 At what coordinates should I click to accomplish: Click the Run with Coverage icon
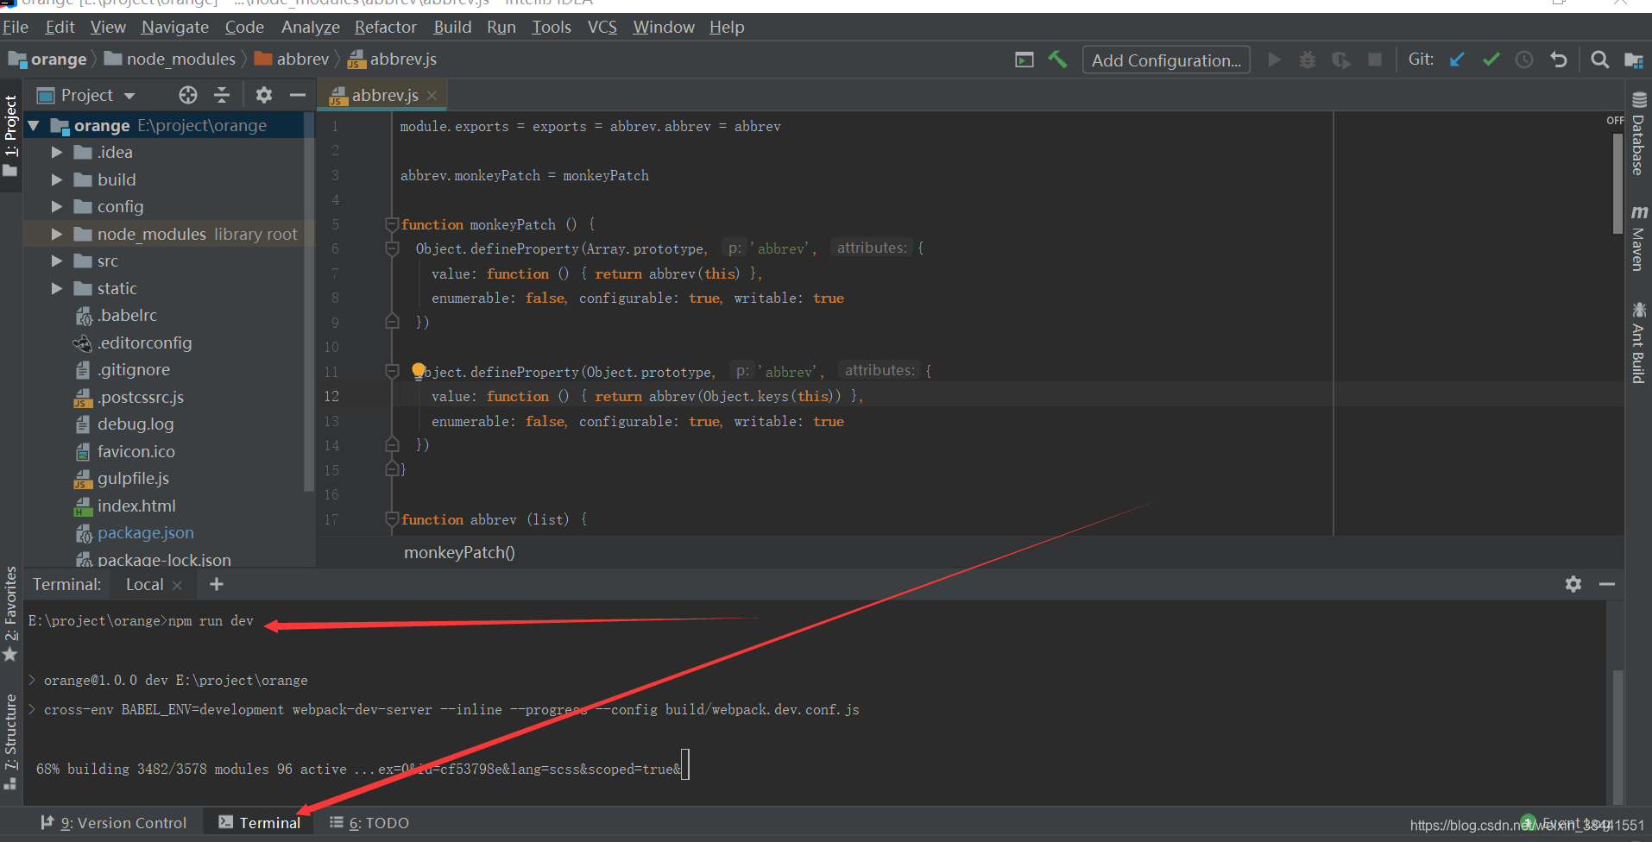coord(1340,60)
